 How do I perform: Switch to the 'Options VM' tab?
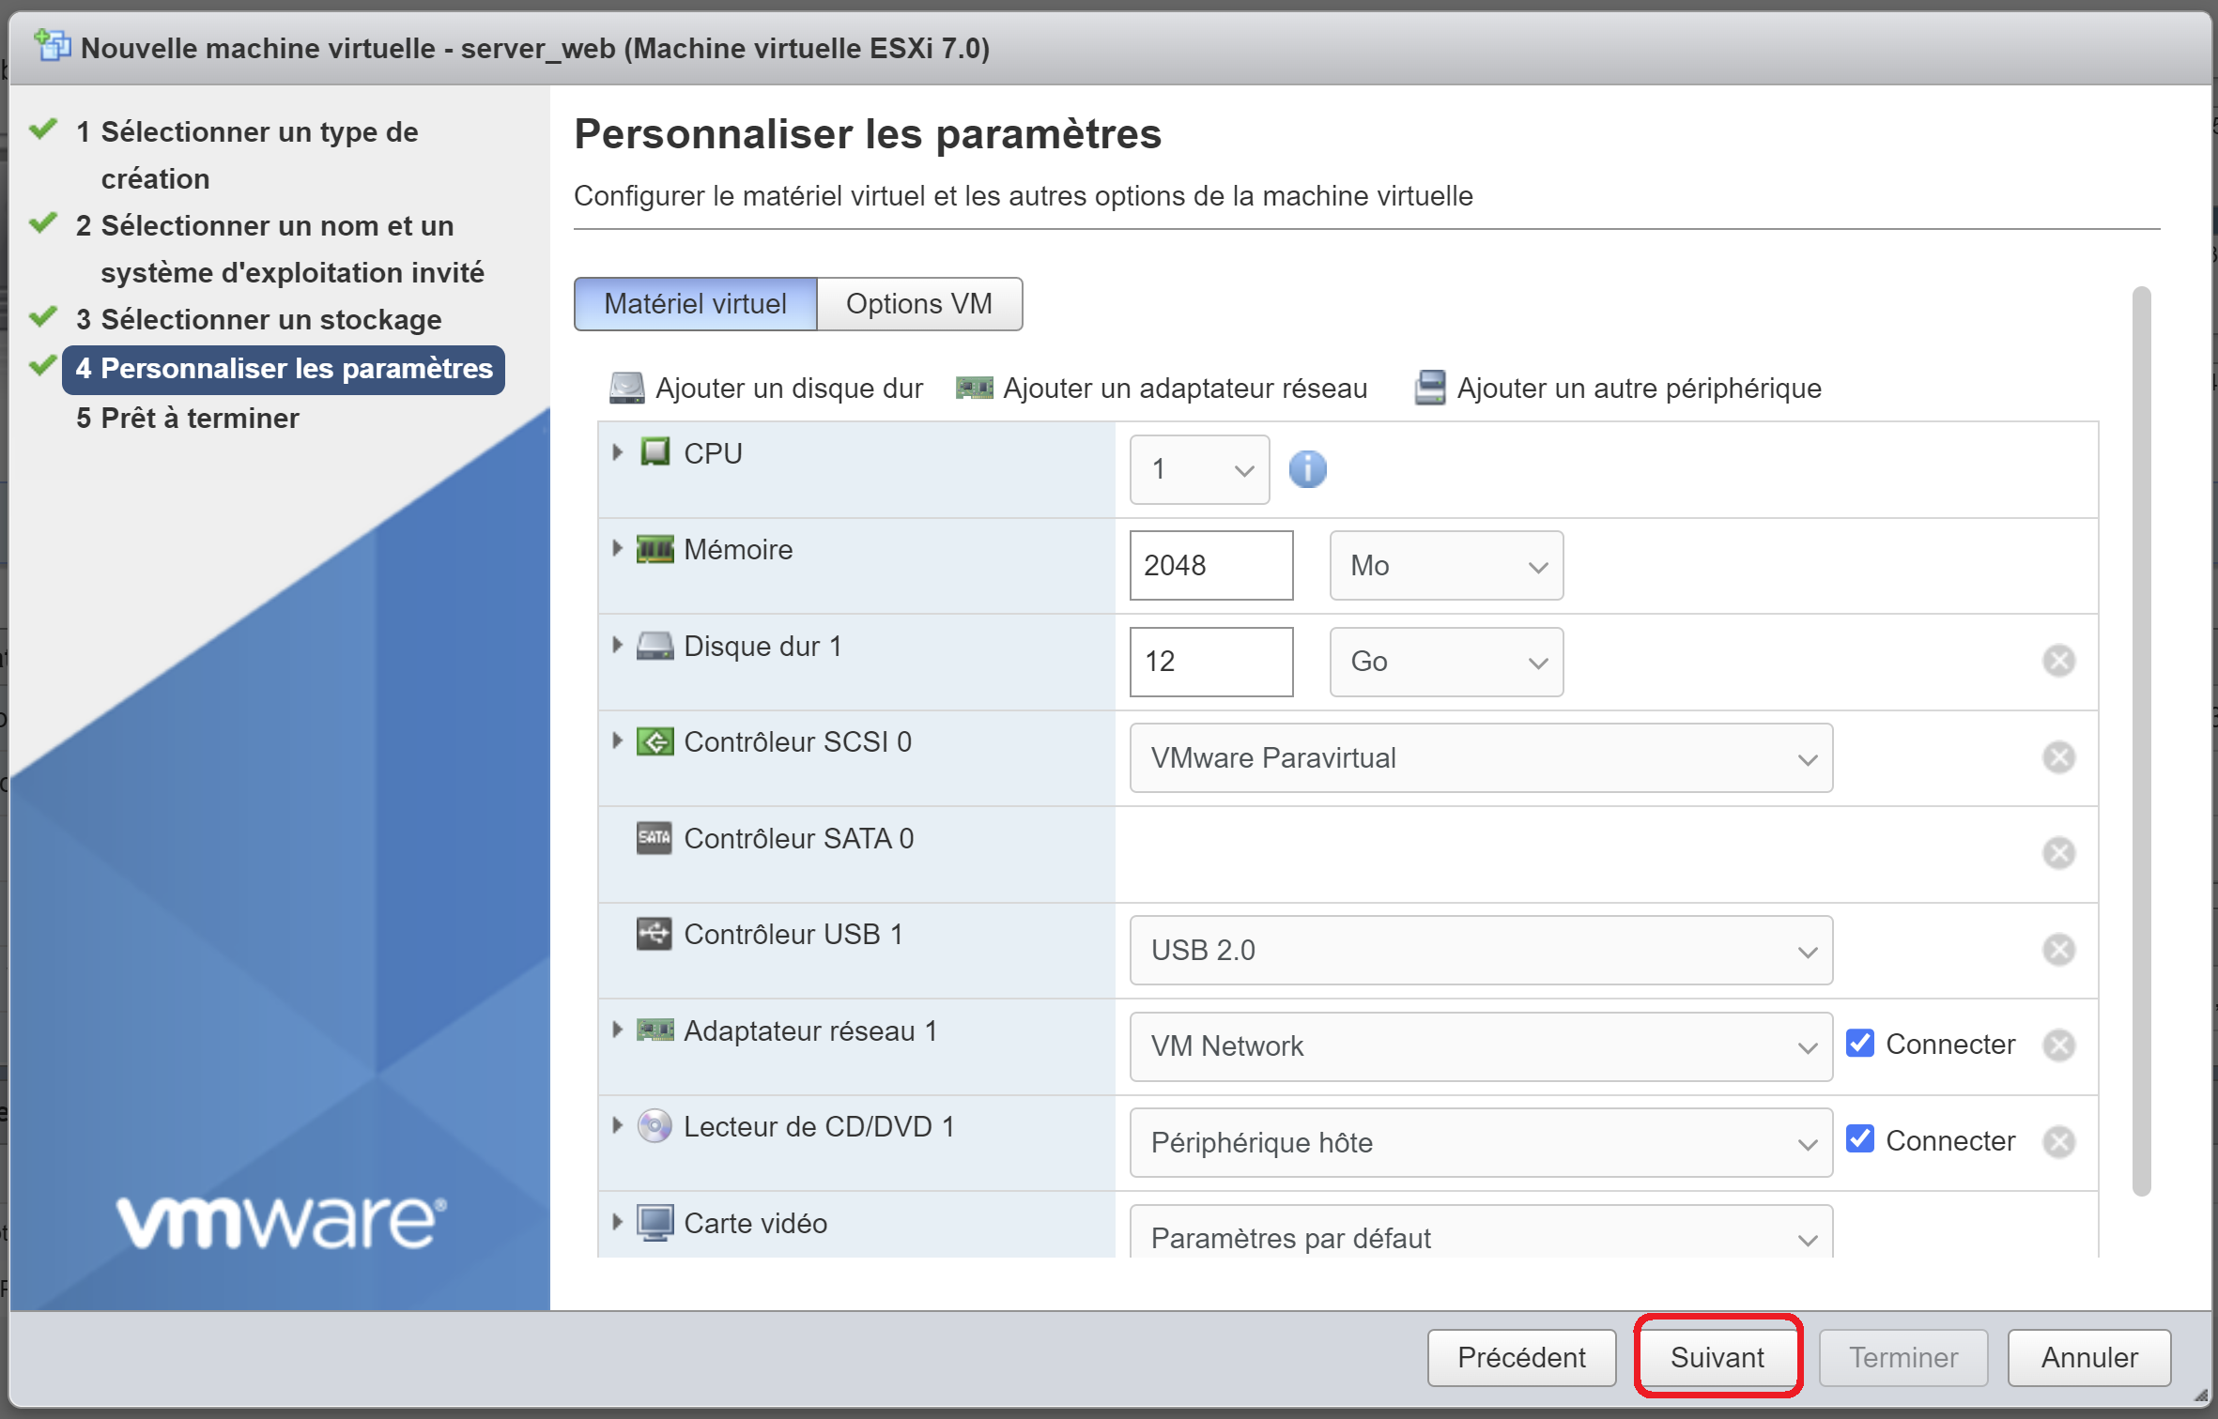click(919, 303)
